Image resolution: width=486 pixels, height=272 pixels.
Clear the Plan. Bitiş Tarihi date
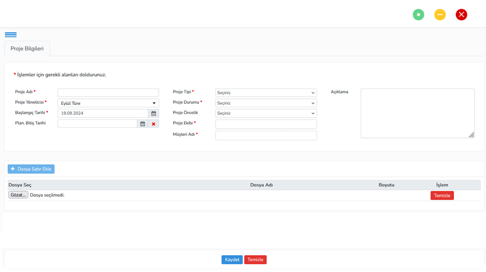coord(153,124)
